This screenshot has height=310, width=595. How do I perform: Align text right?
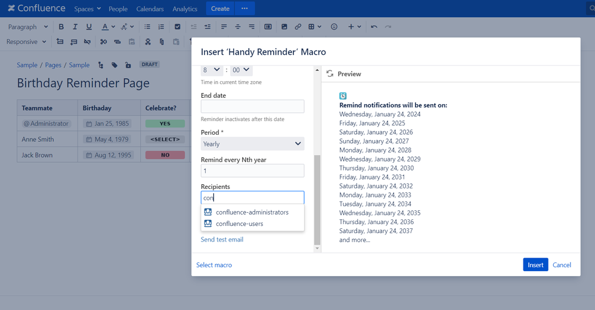(x=252, y=27)
